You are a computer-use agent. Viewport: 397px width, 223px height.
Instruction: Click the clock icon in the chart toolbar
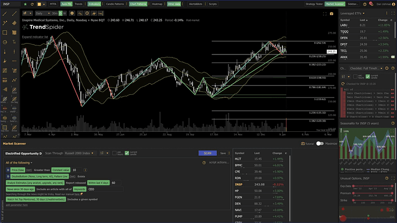click(x=87, y=13)
